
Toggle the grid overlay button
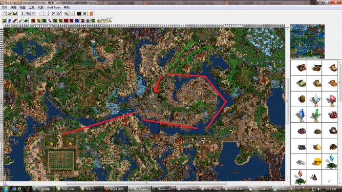(x=85, y=14)
